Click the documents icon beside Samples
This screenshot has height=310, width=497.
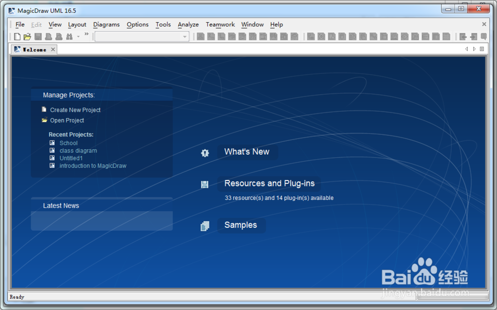click(x=205, y=226)
